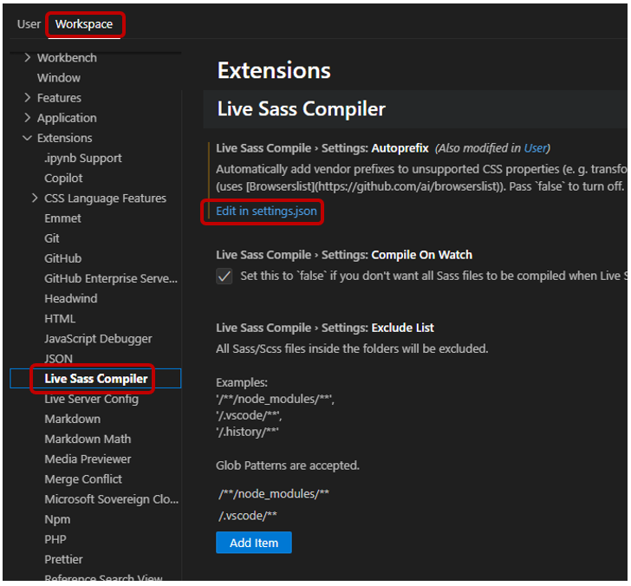
Task: Click the Add Item button
Action: (x=254, y=543)
